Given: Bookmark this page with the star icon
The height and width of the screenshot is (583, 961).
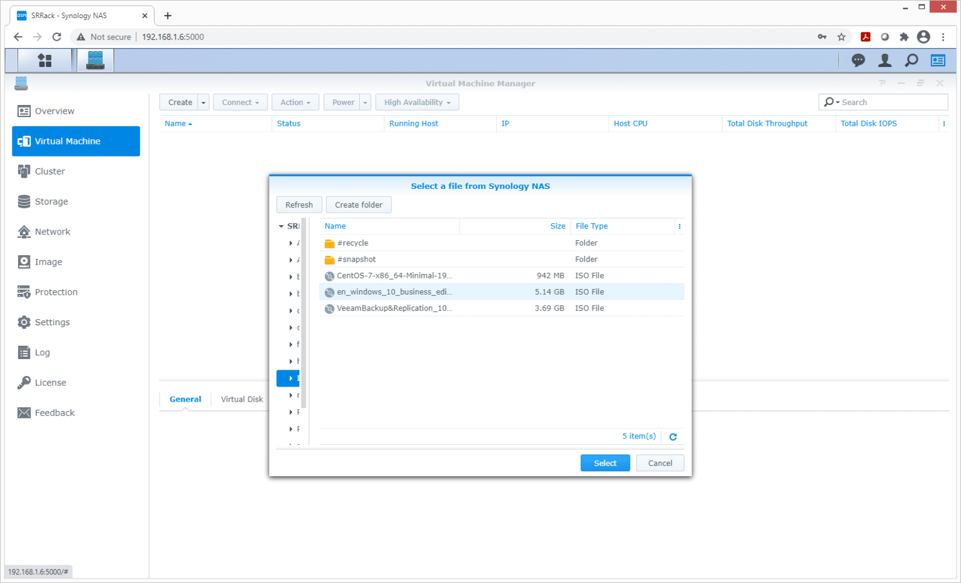Looking at the screenshot, I should [842, 37].
